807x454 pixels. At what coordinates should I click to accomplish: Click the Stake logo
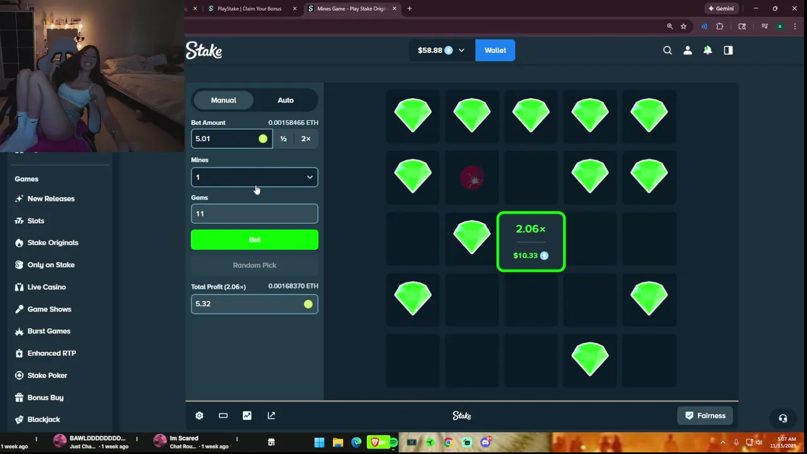tap(204, 50)
